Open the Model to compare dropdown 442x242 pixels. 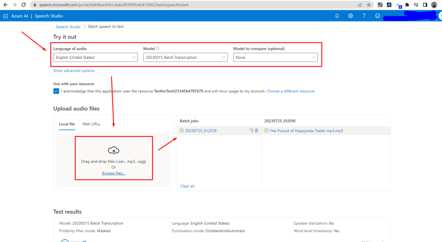(x=275, y=57)
